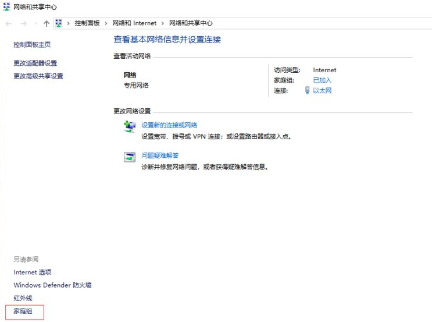Select 控制面板 breadcrumb item
Viewport: 432px width, 322px height.
[87, 23]
